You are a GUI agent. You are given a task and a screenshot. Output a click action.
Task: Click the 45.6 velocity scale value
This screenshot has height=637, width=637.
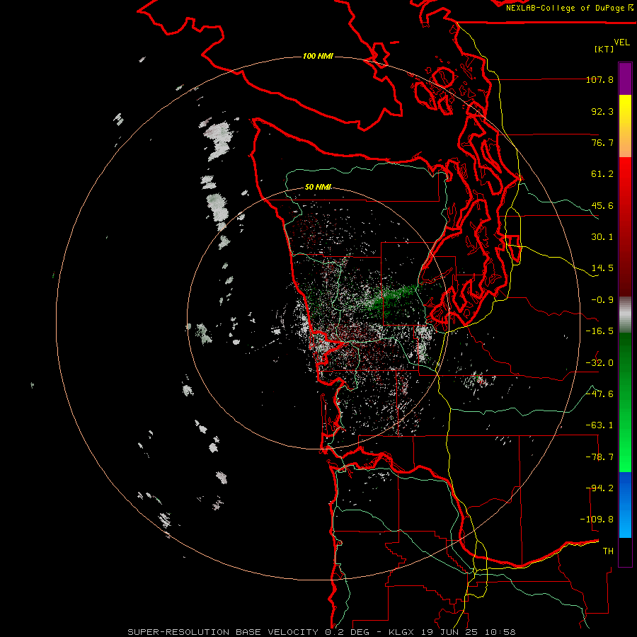pyautogui.click(x=602, y=205)
